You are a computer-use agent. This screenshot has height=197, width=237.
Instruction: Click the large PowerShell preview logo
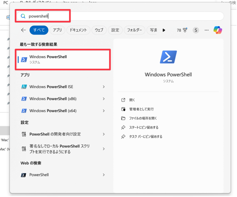[x=168, y=57]
